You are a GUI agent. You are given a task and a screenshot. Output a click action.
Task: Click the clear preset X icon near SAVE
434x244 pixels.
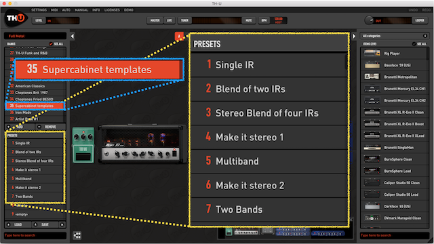coord(62,224)
